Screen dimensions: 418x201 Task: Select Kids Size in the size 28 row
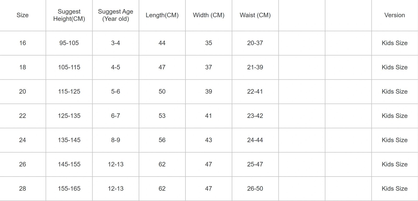click(394, 188)
